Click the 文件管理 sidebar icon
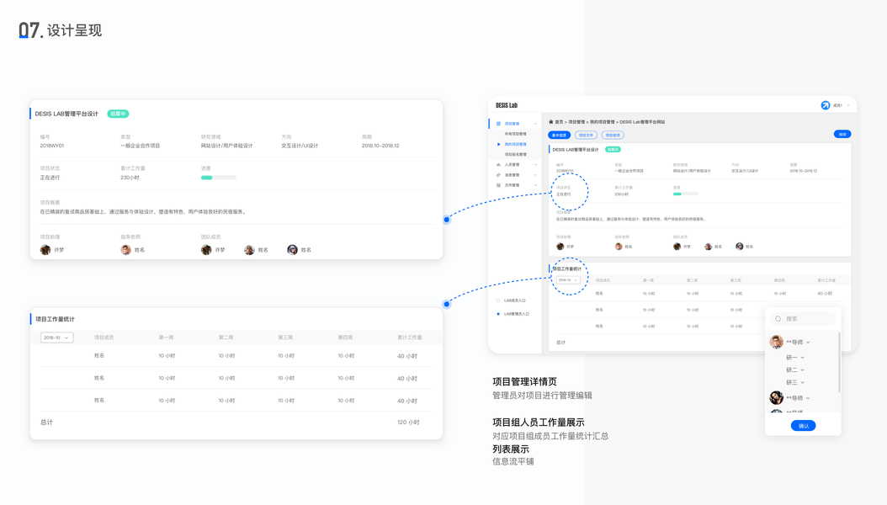 (498, 185)
